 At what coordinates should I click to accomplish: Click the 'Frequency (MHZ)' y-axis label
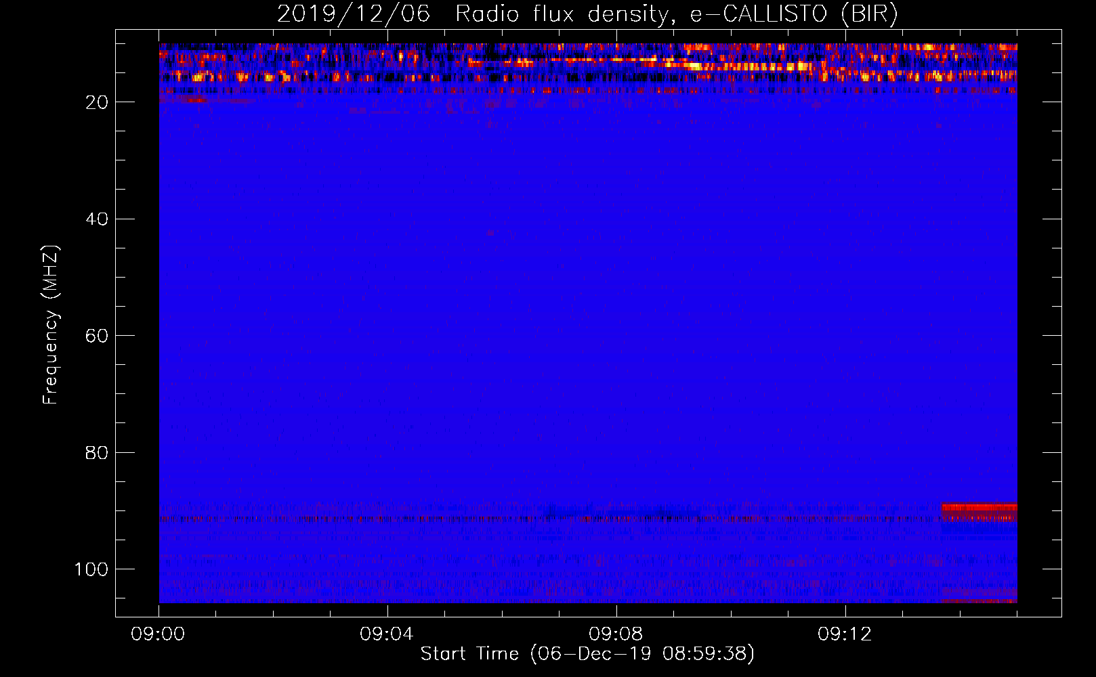point(51,325)
